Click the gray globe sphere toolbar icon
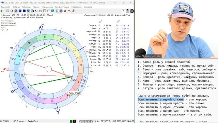Viewport: 218px width, 123px height. tap(12, 11)
